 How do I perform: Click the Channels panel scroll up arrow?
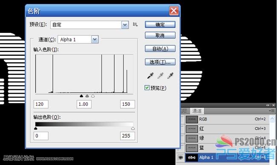(x=272, y=119)
